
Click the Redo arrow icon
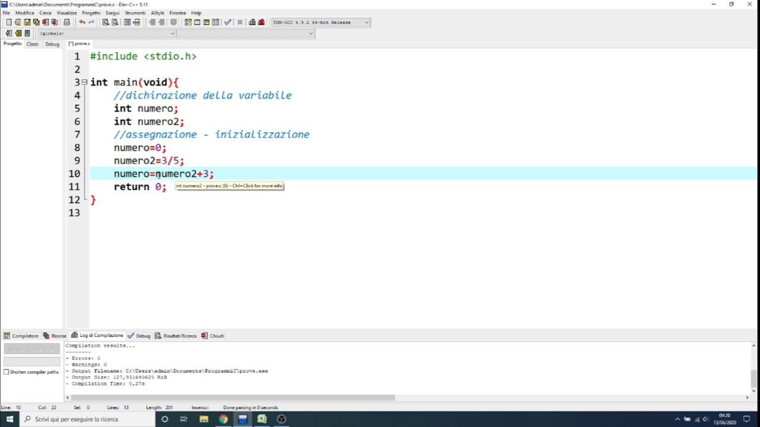pos(91,23)
